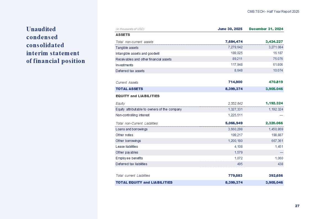Viewport: 310px width, 219px height.
Task: Select the '(in thousands of USD)' note
Action: (x=130, y=29)
